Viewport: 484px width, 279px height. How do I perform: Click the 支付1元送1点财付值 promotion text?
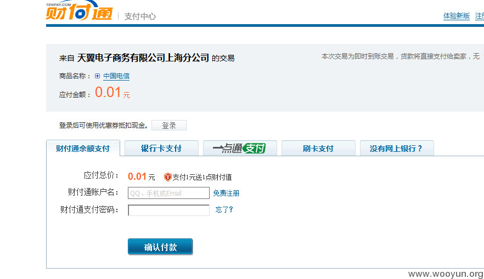click(x=202, y=177)
